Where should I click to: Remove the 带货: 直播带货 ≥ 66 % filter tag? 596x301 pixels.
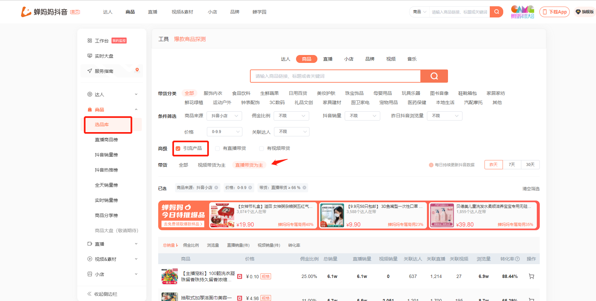304,188
